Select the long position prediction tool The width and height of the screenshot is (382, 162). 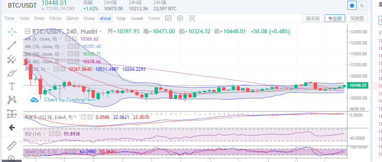[x=12, y=114]
